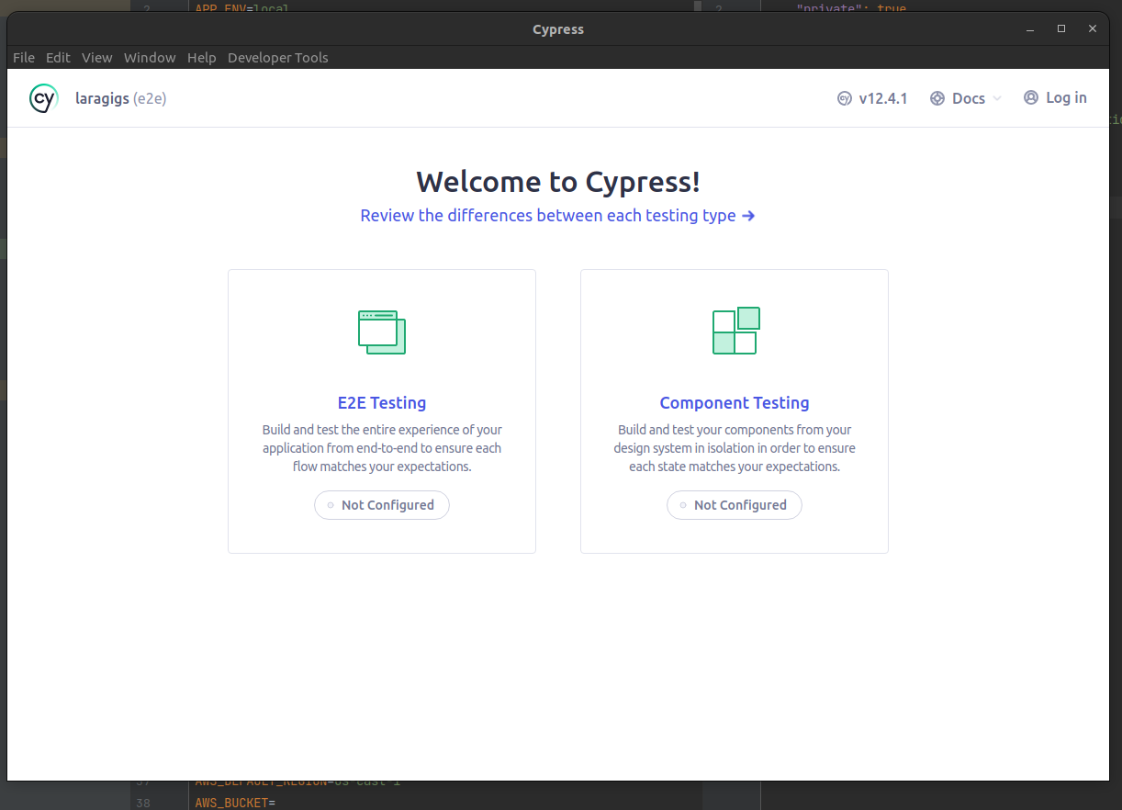Click the E2E Testing description paragraph
Viewport: 1122px width, 810px height.
382,448
